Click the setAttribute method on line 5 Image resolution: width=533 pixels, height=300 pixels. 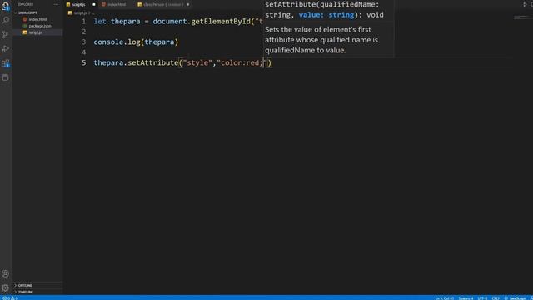(x=153, y=63)
